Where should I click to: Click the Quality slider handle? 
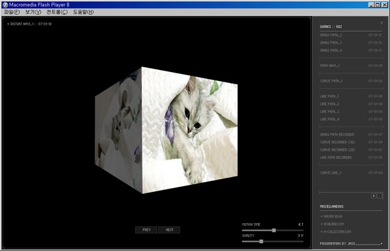coord(261,241)
